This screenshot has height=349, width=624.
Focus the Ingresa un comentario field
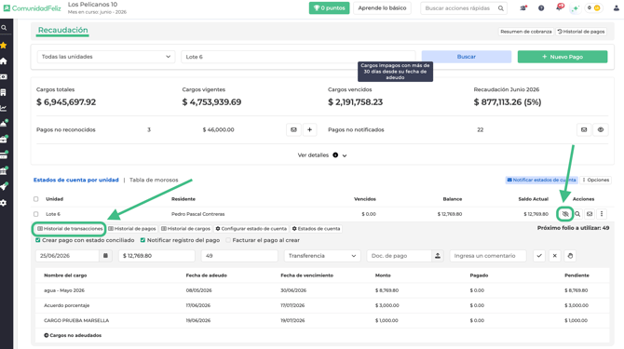pyautogui.click(x=488, y=256)
